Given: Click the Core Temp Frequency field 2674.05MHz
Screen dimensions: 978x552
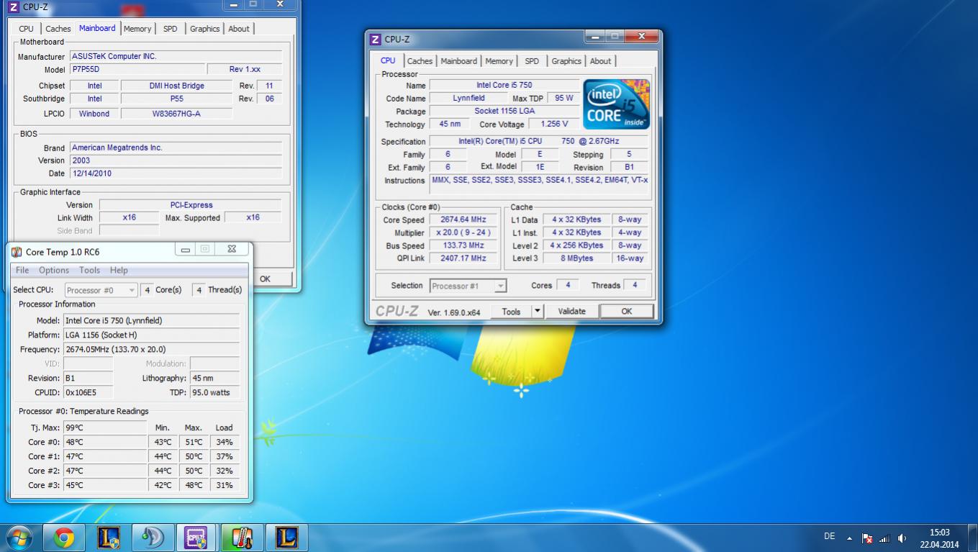Looking at the screenshot, I should [x=151, y=349].
